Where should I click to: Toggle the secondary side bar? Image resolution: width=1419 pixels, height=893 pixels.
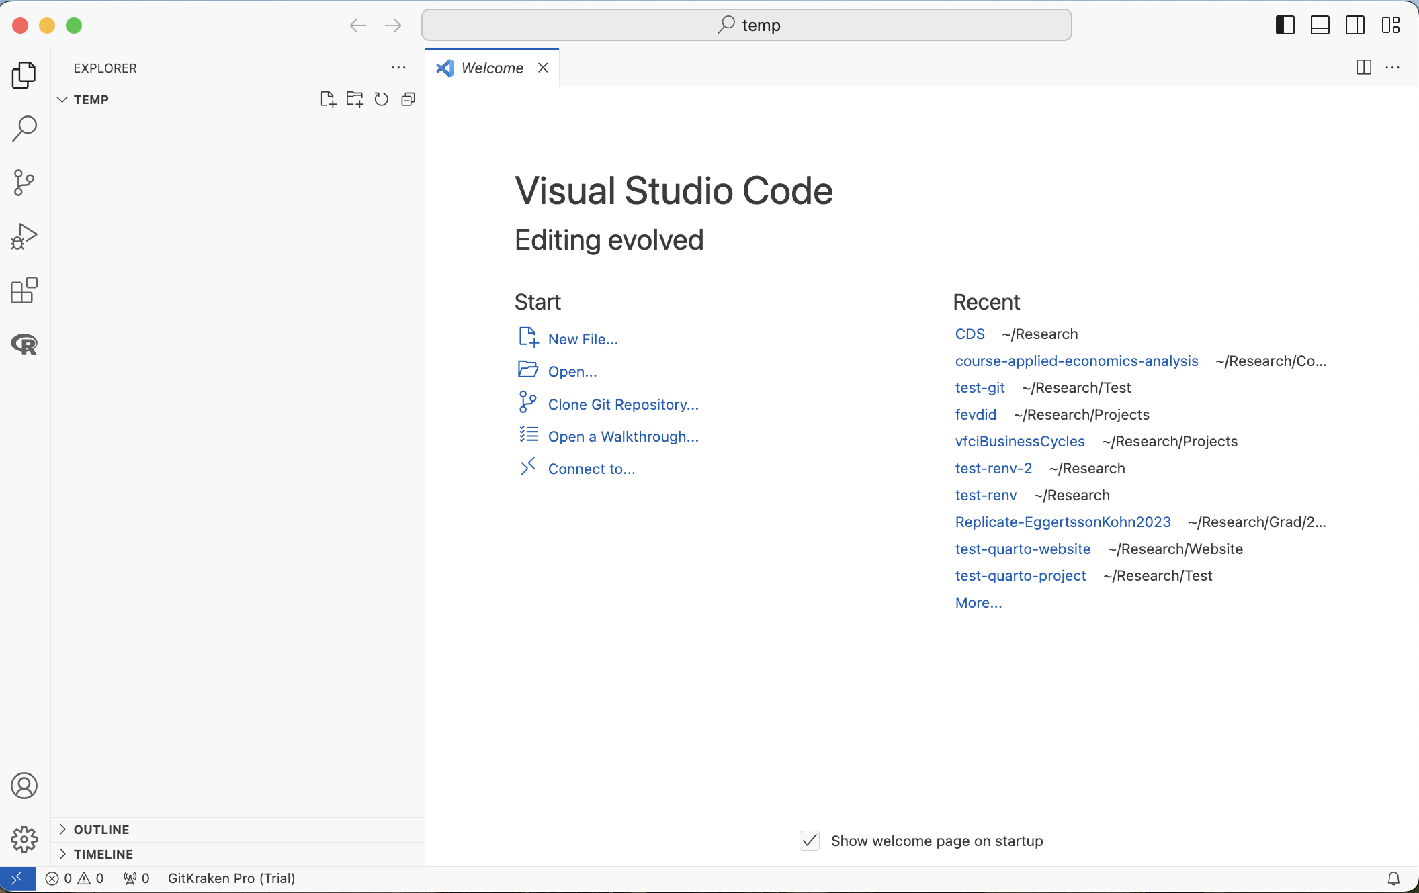[x=1355, y=26]
